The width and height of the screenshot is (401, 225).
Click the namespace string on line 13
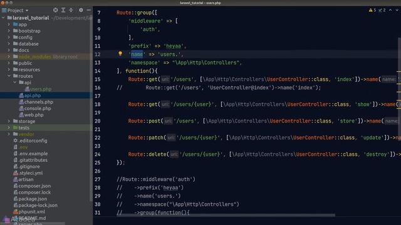coord(206,62)
